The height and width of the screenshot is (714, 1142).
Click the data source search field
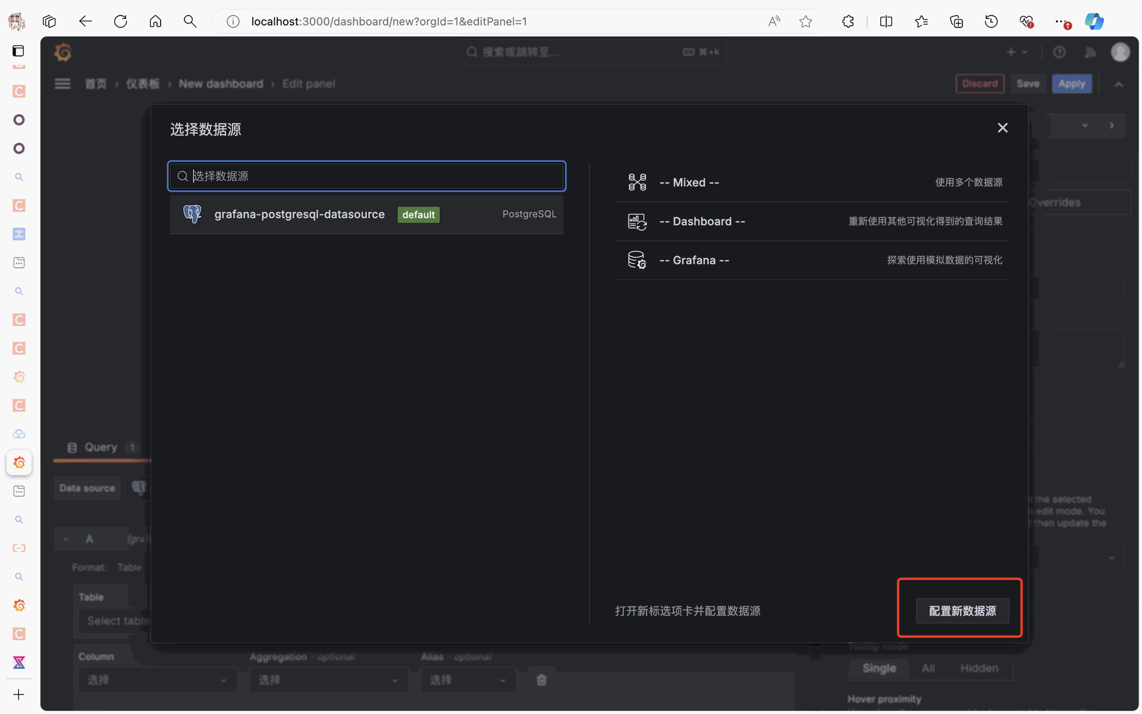[x=366, y=176]
